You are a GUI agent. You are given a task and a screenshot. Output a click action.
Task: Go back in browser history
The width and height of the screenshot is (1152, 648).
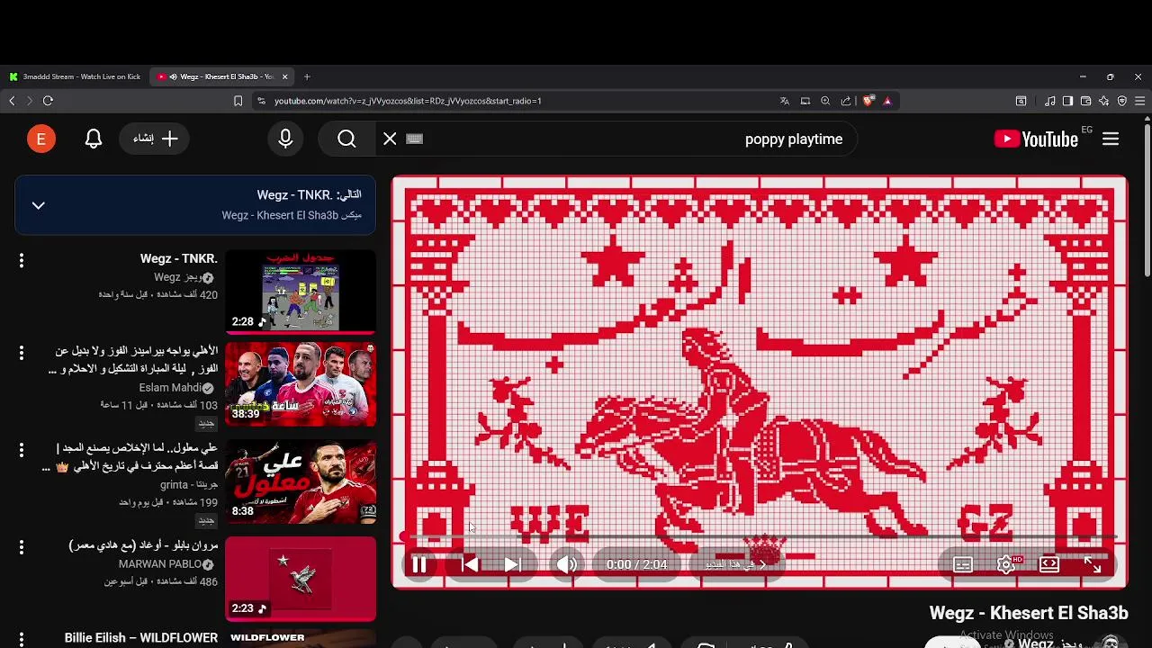click(x=12, y=101)
